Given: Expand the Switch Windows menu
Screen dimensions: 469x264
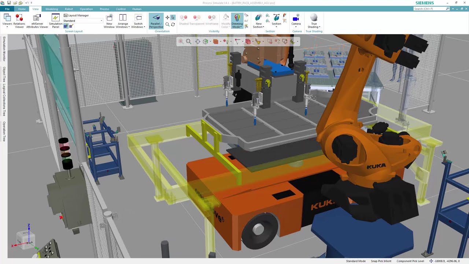Looking at the screenshot, I should point(138,21).
